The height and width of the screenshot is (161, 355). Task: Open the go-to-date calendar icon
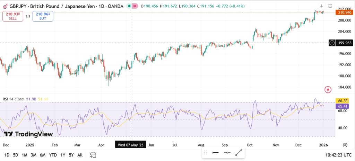coord(93,155)
